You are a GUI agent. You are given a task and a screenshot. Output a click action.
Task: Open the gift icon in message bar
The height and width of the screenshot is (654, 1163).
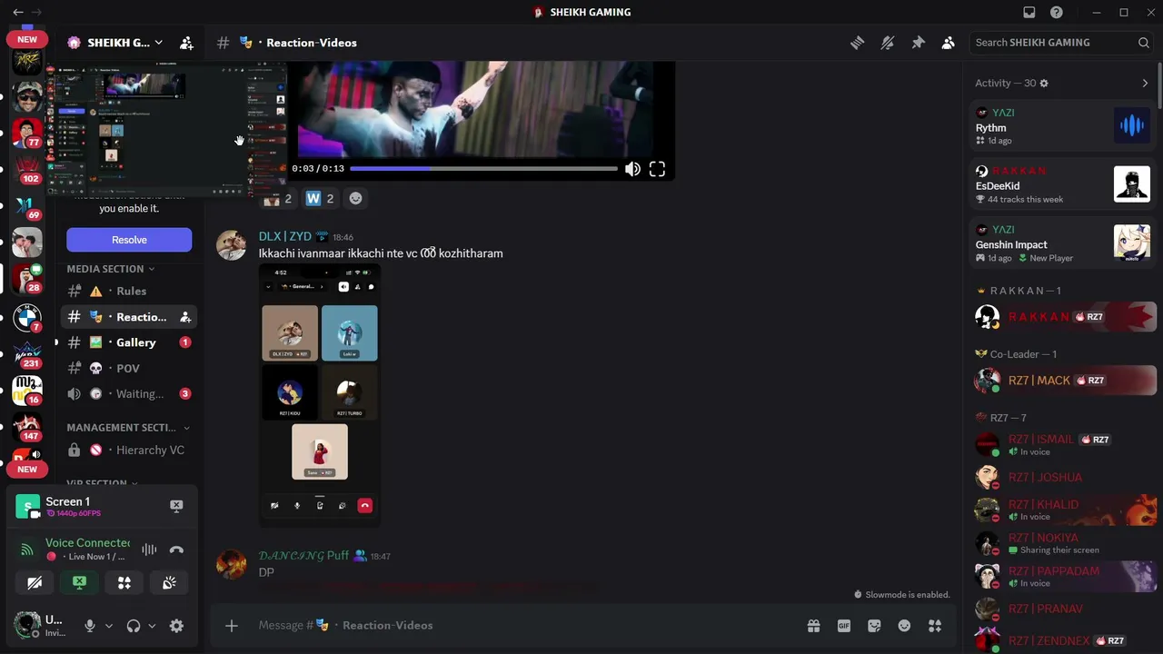pyautogui.click(x=813, y=626)
